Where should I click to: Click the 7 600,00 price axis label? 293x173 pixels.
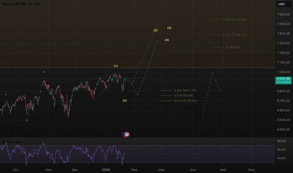[284, 14]
